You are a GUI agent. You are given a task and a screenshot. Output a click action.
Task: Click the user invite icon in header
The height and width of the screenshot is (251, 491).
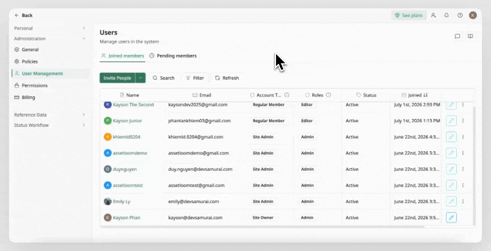[434, 15]
